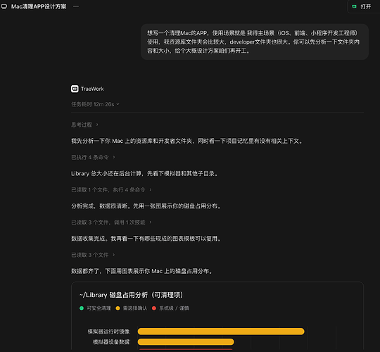Expand the 任务耗时 12m 26s dropdown
380x352 pixels.
pos(95,104)
